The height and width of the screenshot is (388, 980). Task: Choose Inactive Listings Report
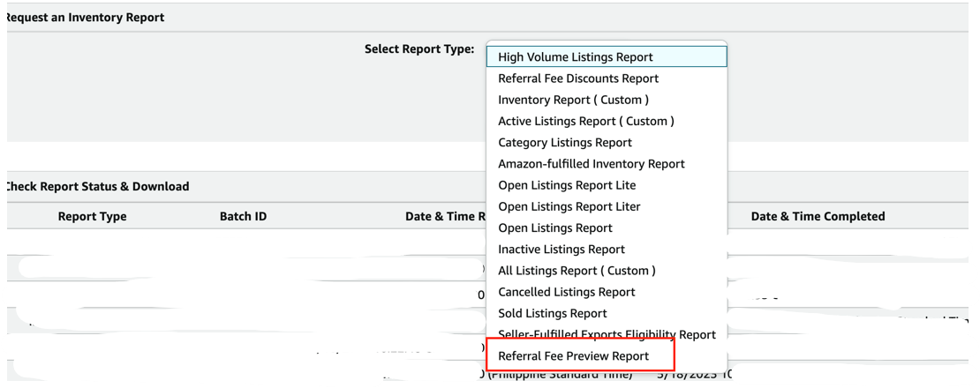(607, 249)
